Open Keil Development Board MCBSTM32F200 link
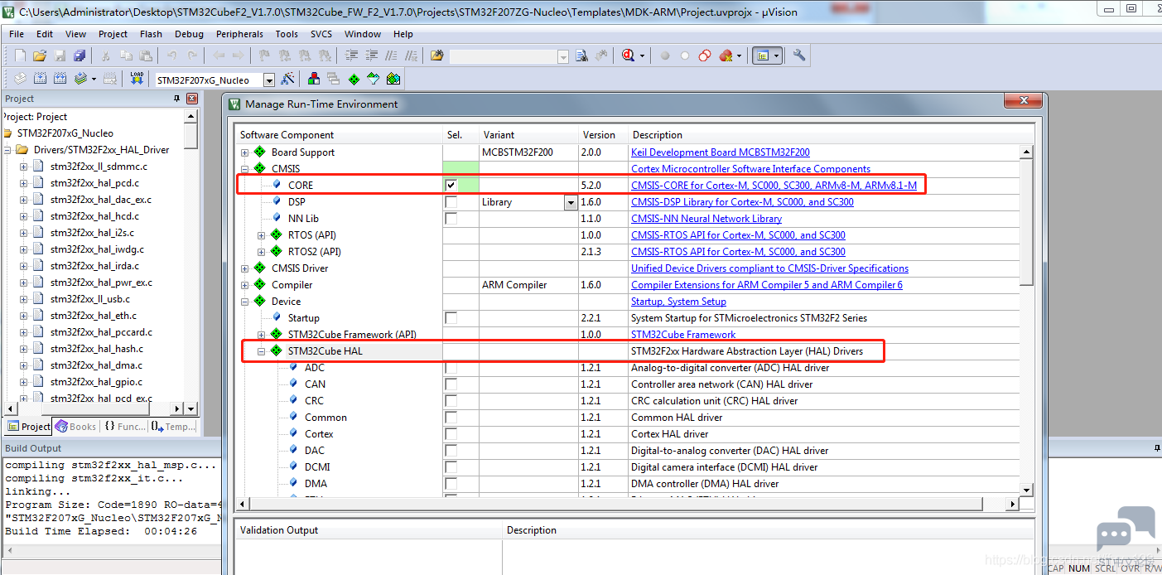 pyautogui.click(x=721, y=152)
